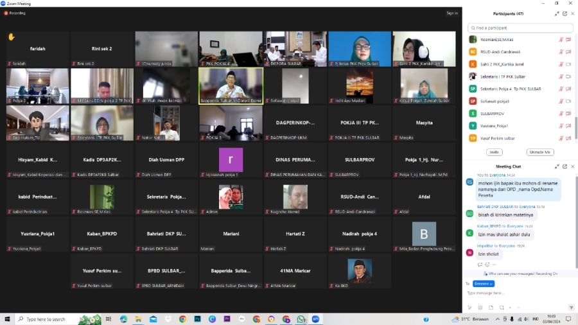Toggle mute for Sekretaris I TP PKK SulBar
The image size is (578, 325).
pyautogui.click(x=561, y=76)
